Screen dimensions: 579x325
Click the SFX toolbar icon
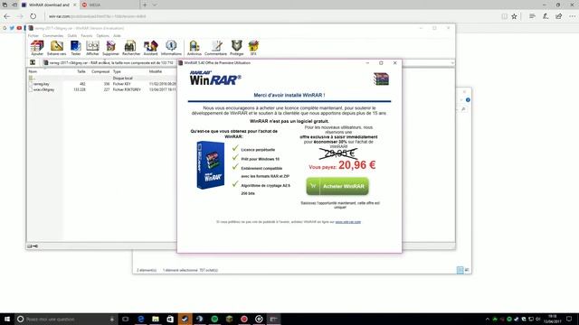click(253, 48)
